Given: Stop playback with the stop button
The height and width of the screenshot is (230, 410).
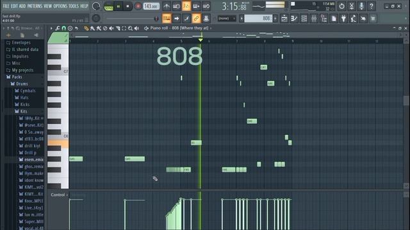Looking at the screenshot, I should 127,6.
